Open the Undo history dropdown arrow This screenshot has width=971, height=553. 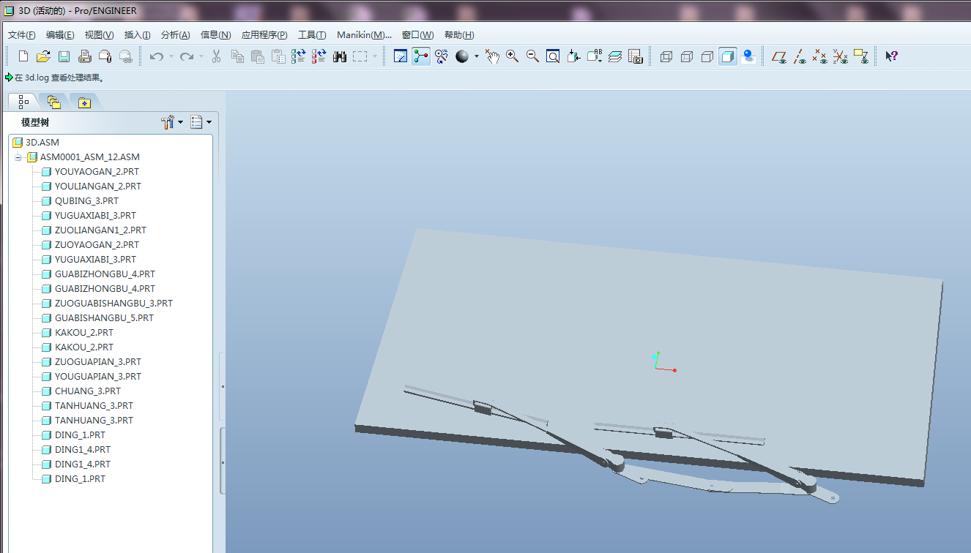point(171,56)
